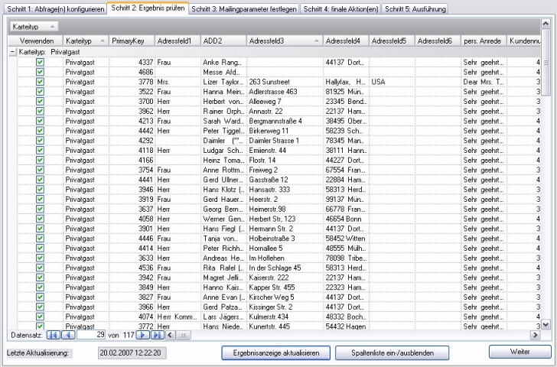Select the cell 'USA' in Adressfeld5
The width and height of the screenshot is (557, 367).
coord(393,82)
